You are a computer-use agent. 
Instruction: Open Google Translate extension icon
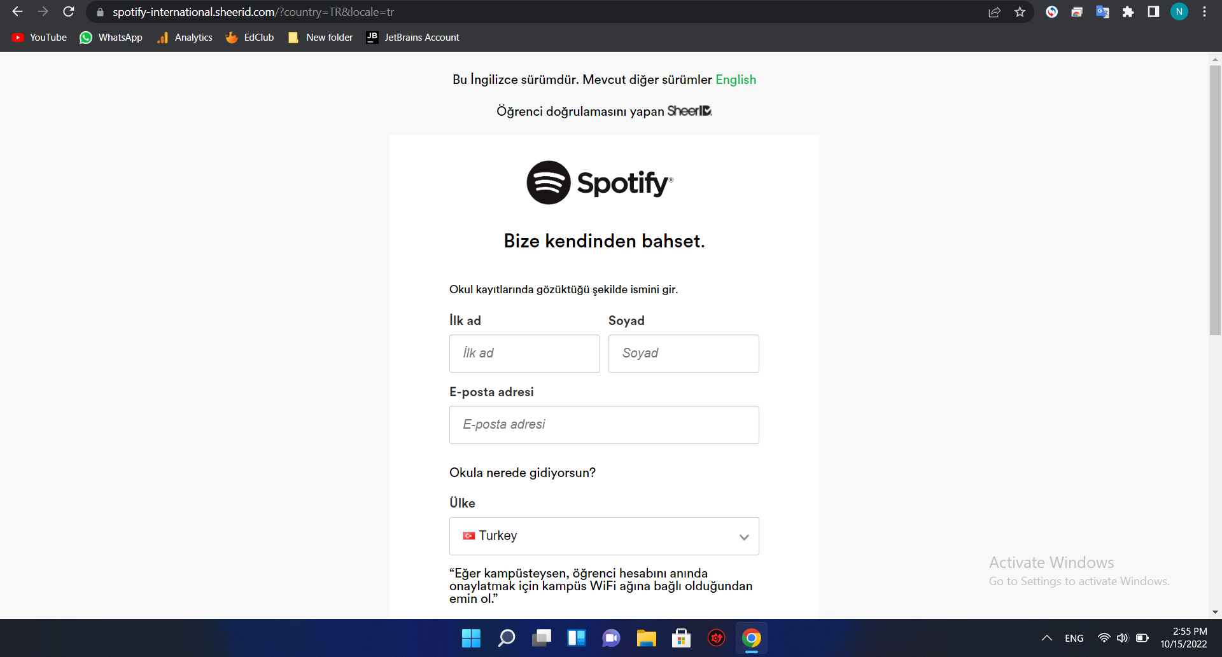(x=1102, y=12)
